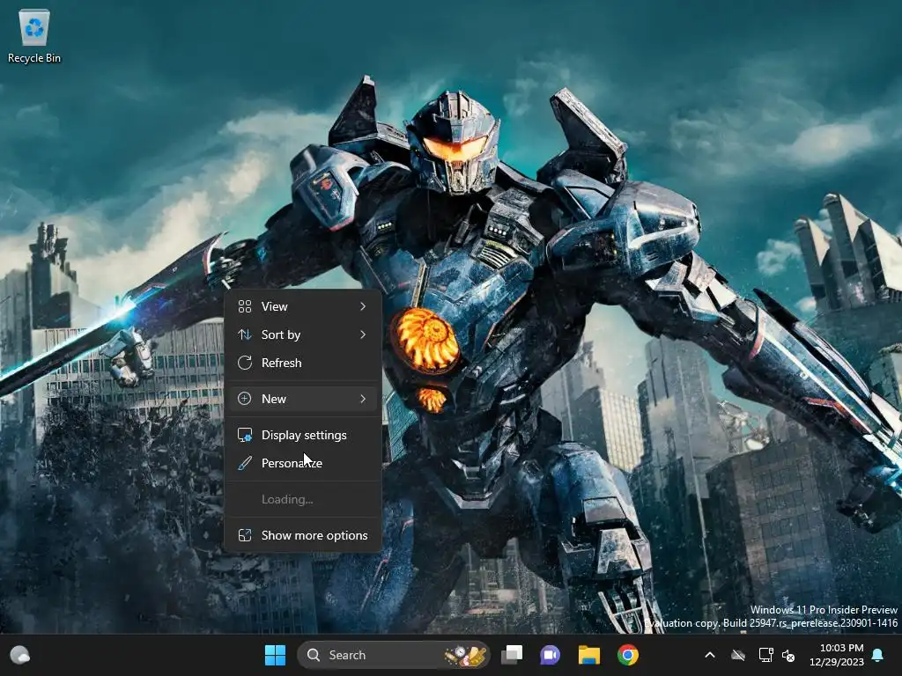The image size is (902, 676).
Task: Click the date 12/29/2023 in tray
Action: pos(837,662)
